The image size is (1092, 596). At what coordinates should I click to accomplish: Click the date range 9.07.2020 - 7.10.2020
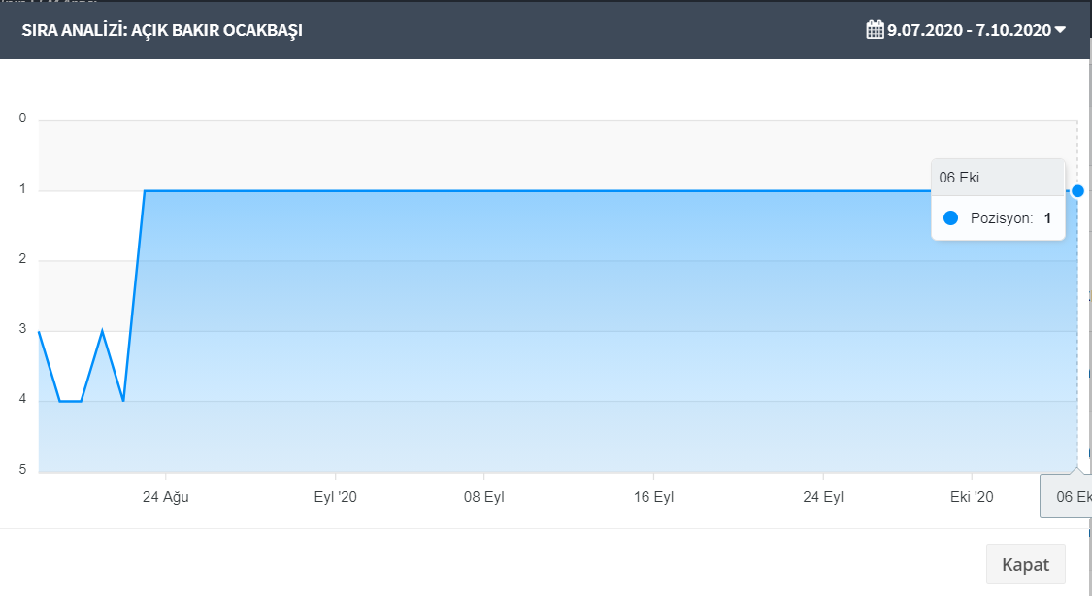969,30
